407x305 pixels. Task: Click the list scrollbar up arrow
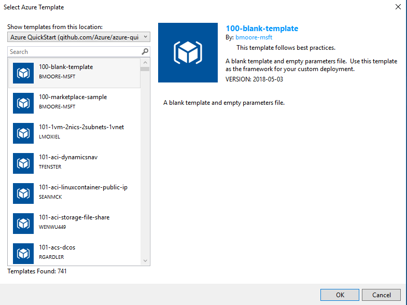point(145,63)
